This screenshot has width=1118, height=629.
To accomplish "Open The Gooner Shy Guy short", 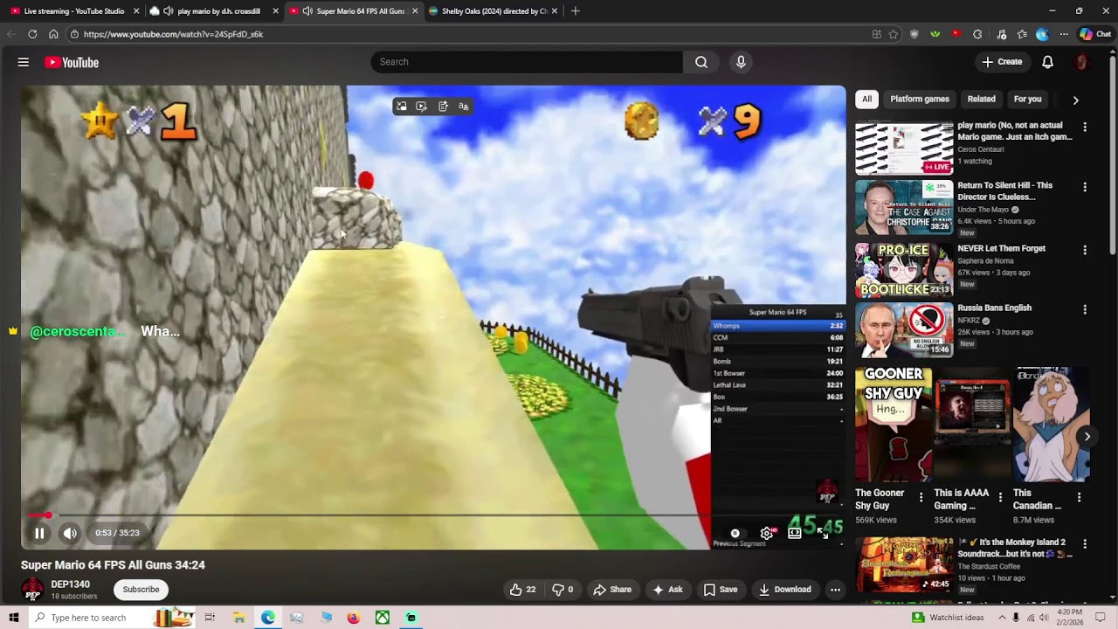I will click(x=894, y=425).
